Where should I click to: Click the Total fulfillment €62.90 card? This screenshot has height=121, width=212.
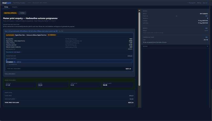click(x=118, y=85)
